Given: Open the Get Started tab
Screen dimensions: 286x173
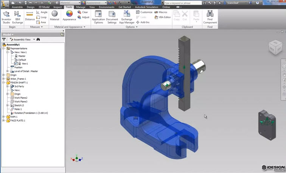Looking at the screenshot, I should 124,7.
